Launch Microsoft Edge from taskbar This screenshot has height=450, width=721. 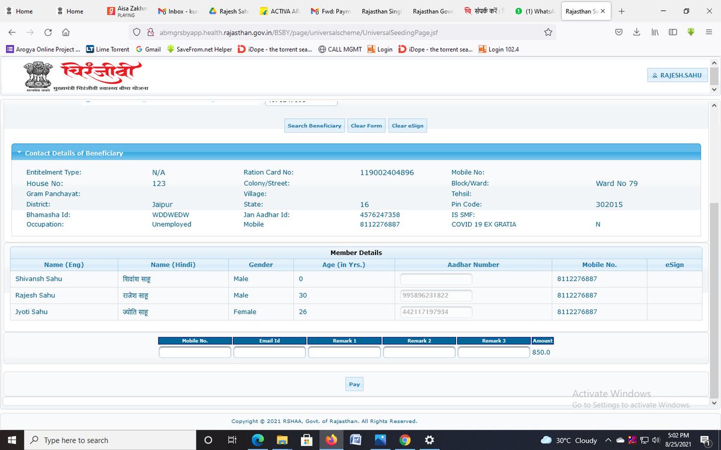click(x=257, y=440)
